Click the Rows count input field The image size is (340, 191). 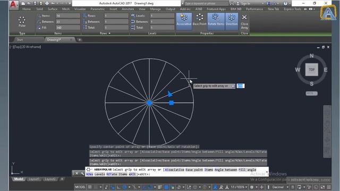(116, 16)
